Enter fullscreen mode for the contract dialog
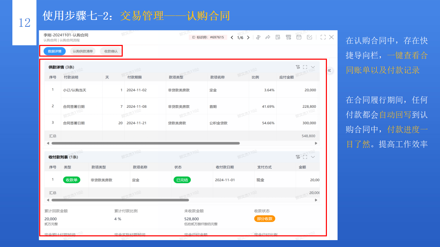Image resolution: width=440 pixels, height=247 pixels. 323,37
